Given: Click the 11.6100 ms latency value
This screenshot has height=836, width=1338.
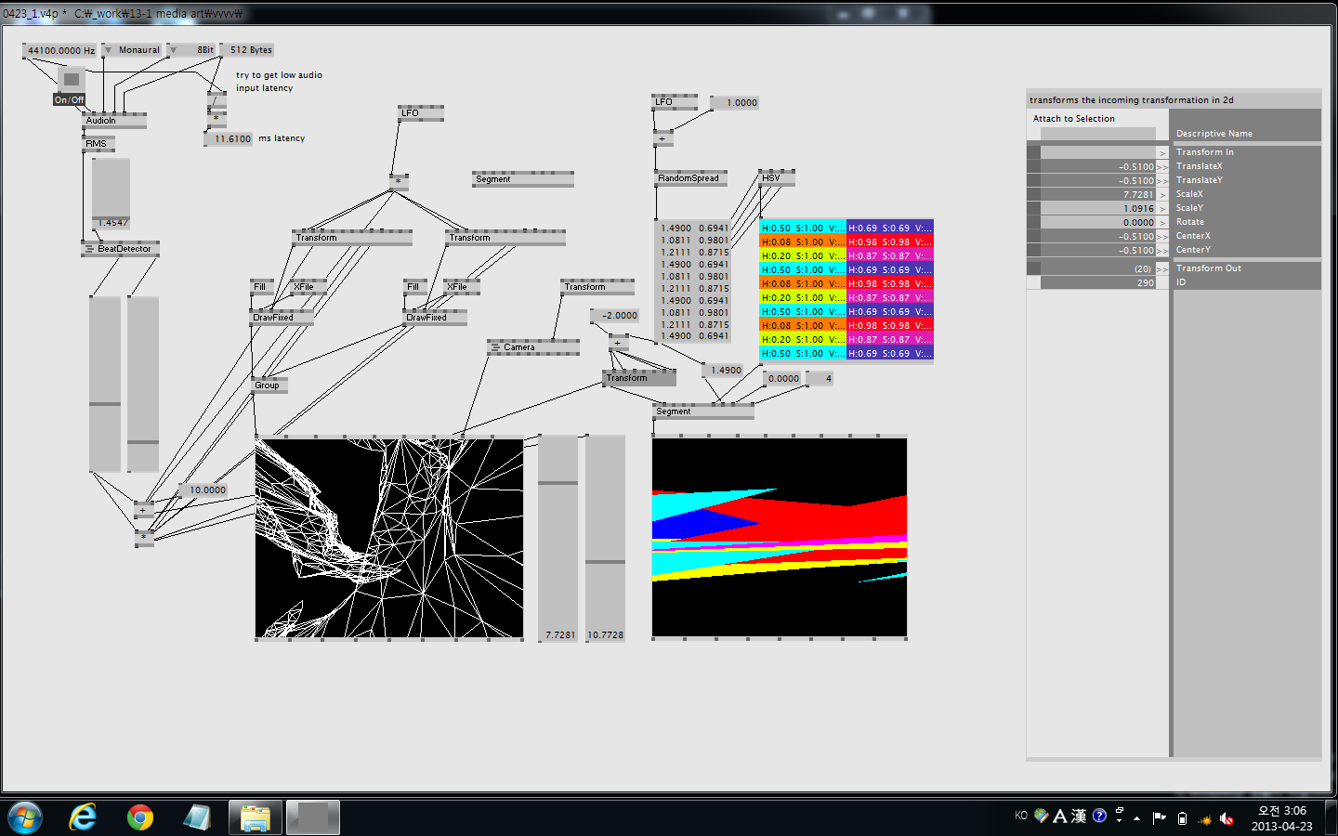Looking at the screenshot, I should (x=228, y=138).
